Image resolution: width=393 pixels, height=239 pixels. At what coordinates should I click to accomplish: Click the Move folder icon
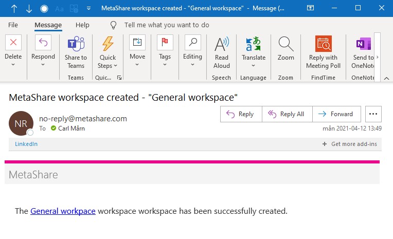137,42
